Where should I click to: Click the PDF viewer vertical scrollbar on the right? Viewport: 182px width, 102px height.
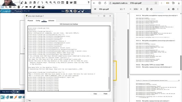181,63
